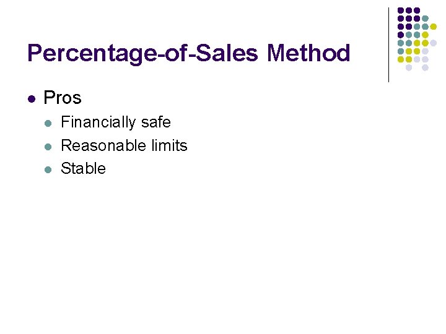Click the word Financially in the first sub-bullet
Image resolution: width=446 pixels, height=334 pixels.
(x=98, y=122)
